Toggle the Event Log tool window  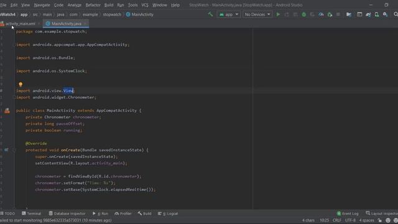(x=348, y=213)
